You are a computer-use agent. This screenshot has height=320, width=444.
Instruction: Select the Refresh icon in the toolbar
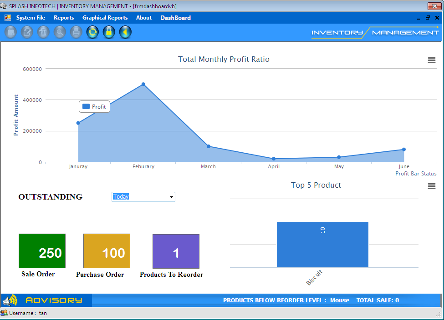(x=92, y=32)
